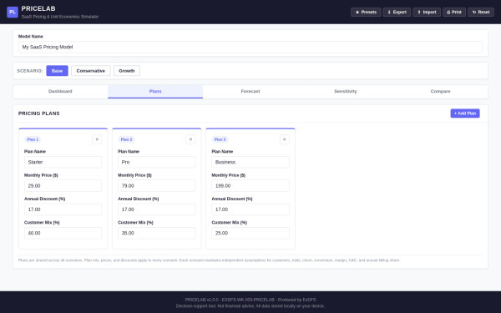501x313 pixels.
Task: Click the Business plan name field
Action: 250,162
